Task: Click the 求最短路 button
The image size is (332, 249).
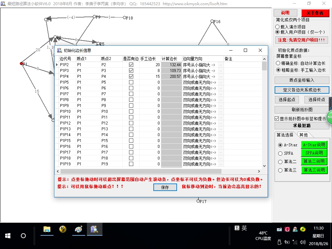Action: coord(302,125)
